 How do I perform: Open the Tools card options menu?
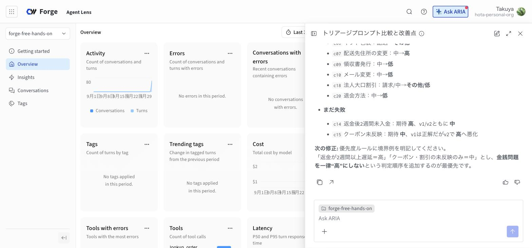coord(230,228)
